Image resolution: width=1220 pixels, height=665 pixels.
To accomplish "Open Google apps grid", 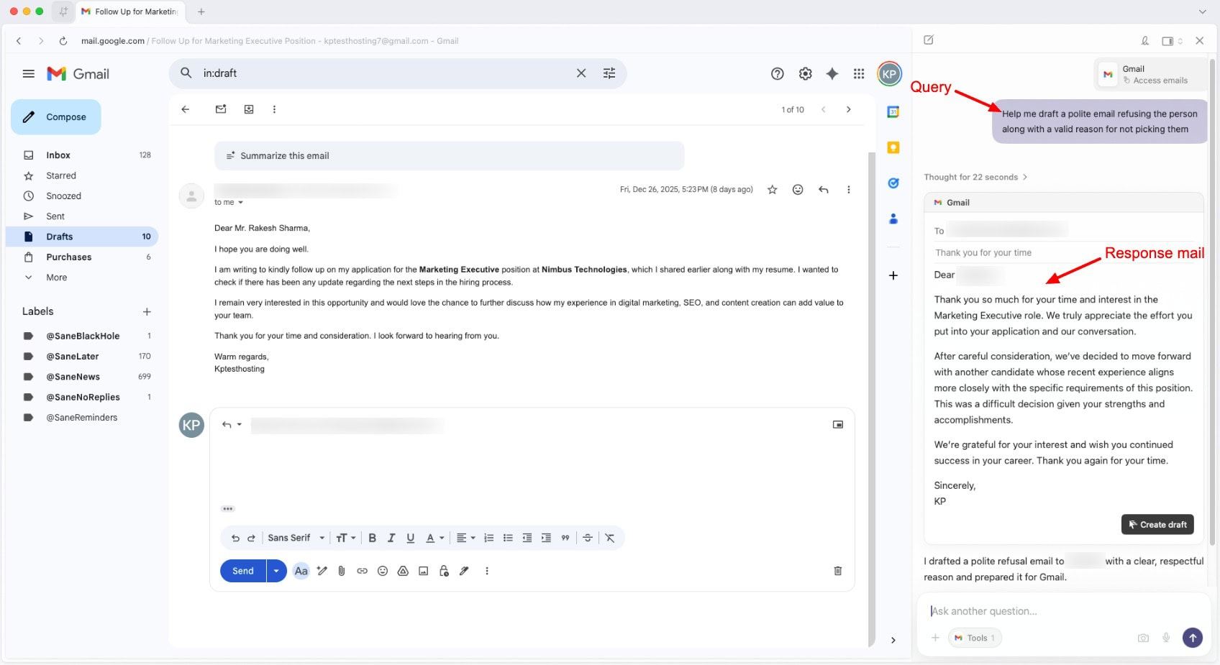I will coord(858,73).
